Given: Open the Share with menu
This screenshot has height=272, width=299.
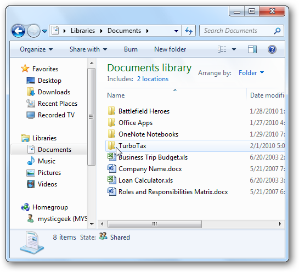Looking at the screenshot, I should (x=88, y=49).
